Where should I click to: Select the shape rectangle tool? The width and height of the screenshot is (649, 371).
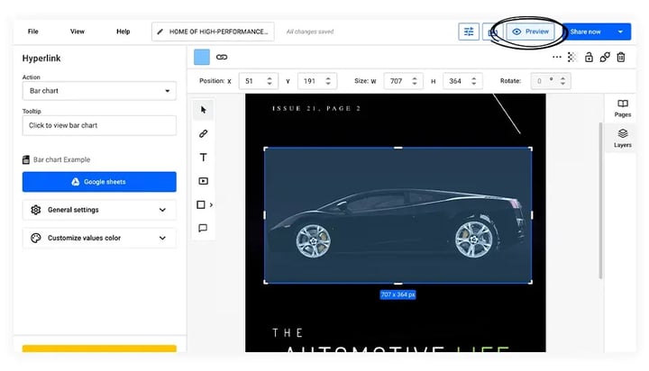201,204
